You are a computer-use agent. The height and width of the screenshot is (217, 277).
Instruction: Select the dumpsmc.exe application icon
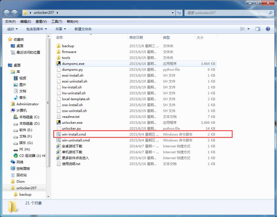(x=59, y=64)
